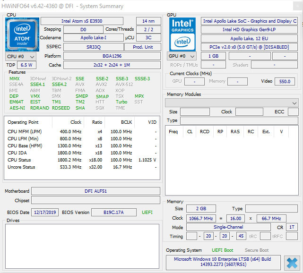Select the DFI ALF51 motherboard field
303x273 pixels.
[x=95, y=191]
